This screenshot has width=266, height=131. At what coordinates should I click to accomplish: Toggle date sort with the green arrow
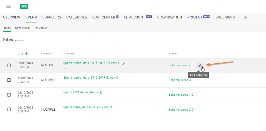pos(26,53)
